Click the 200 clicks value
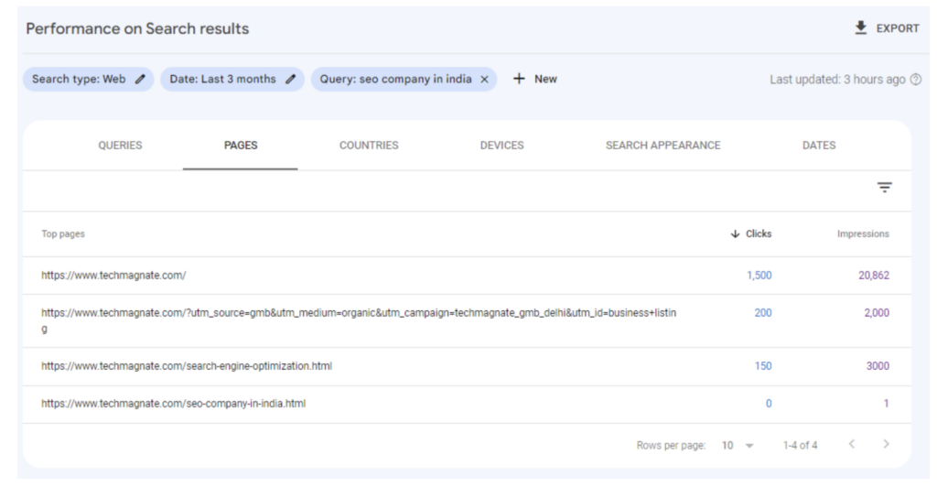 763,312
